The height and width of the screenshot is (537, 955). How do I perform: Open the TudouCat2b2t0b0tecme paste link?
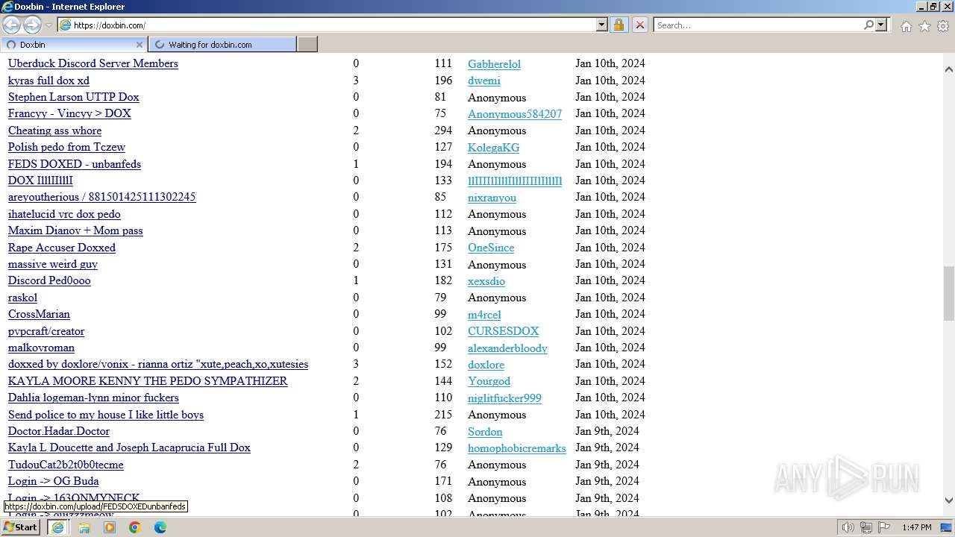click(66, 465)
